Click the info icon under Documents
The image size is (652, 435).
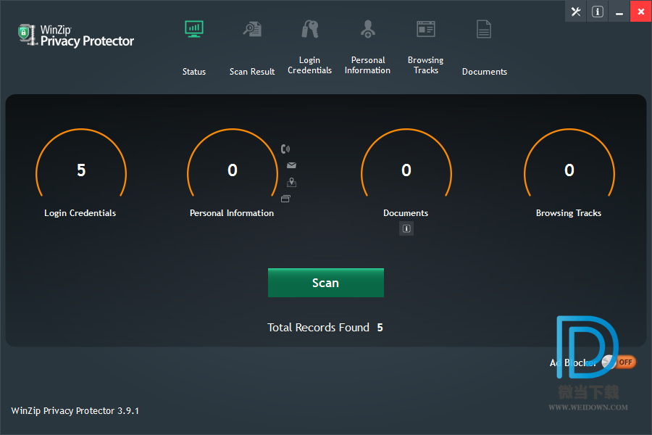[406, 228]
